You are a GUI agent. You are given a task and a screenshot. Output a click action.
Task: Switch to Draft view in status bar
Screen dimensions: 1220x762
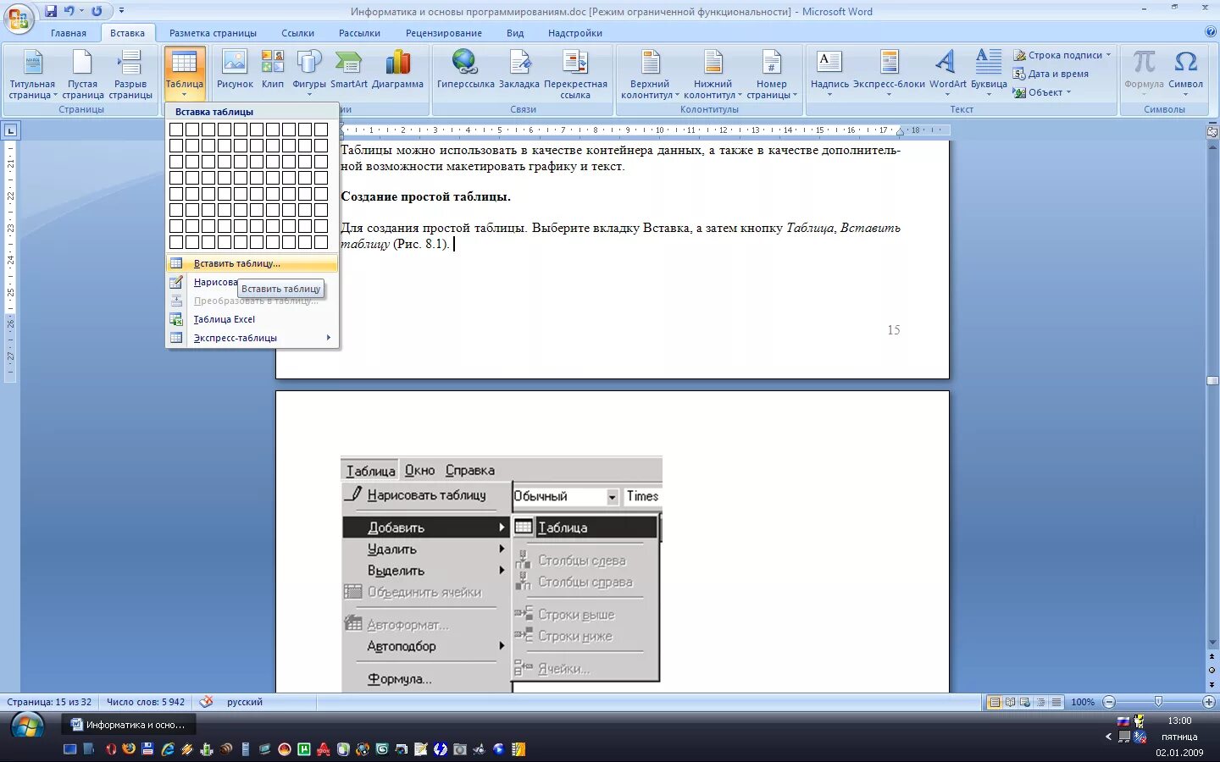[x=1056, y=702]
